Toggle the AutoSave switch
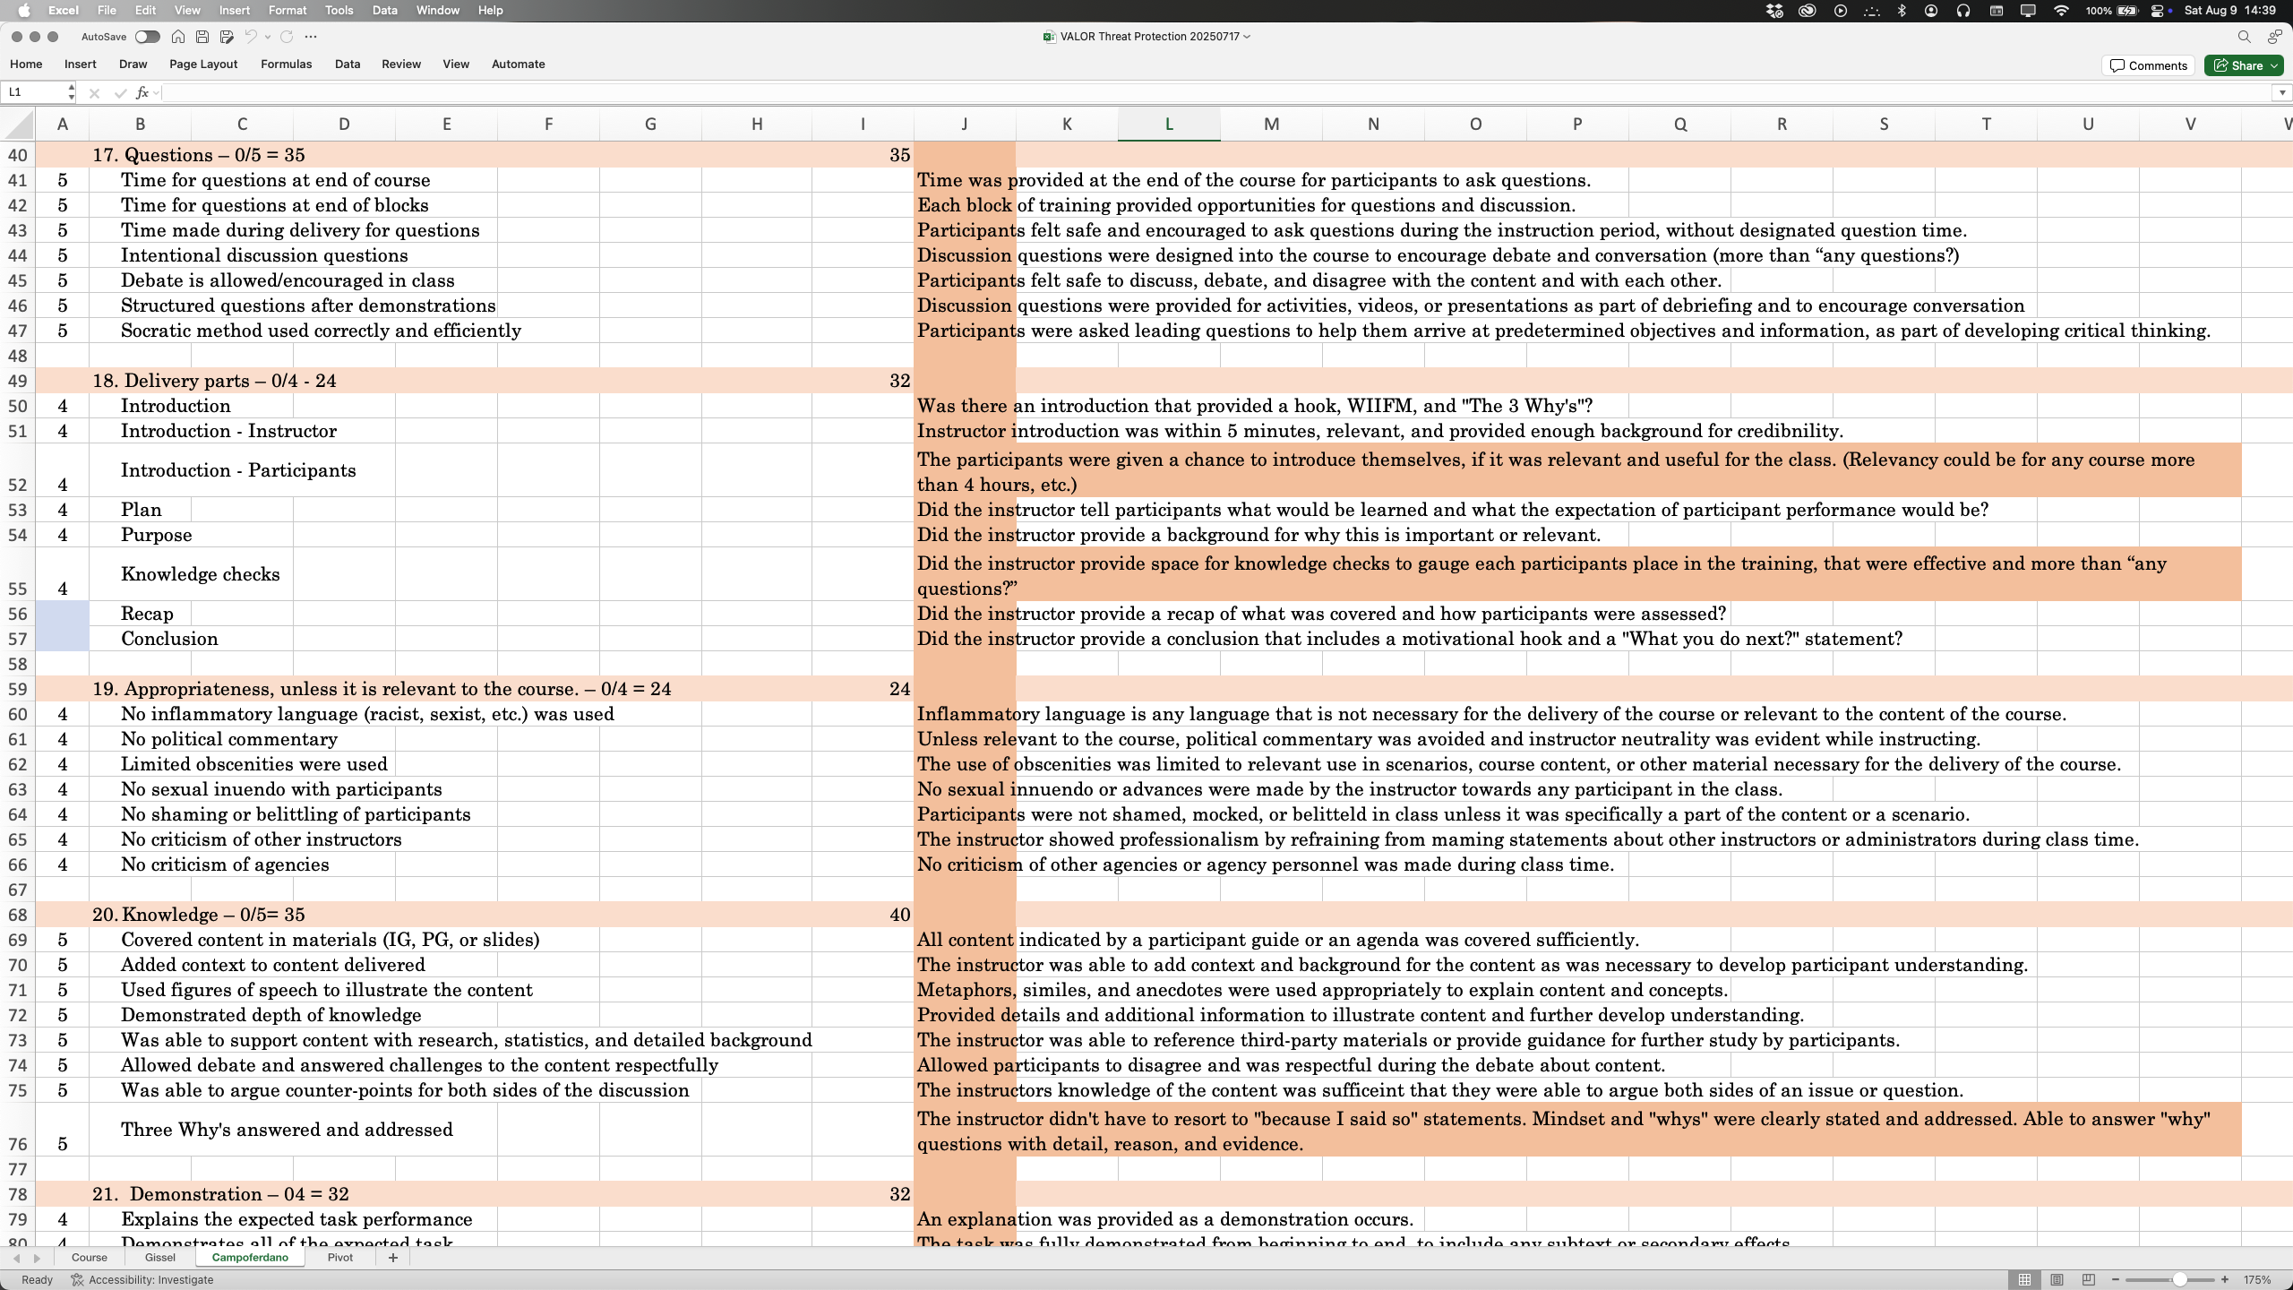 [x=147, y=37]
